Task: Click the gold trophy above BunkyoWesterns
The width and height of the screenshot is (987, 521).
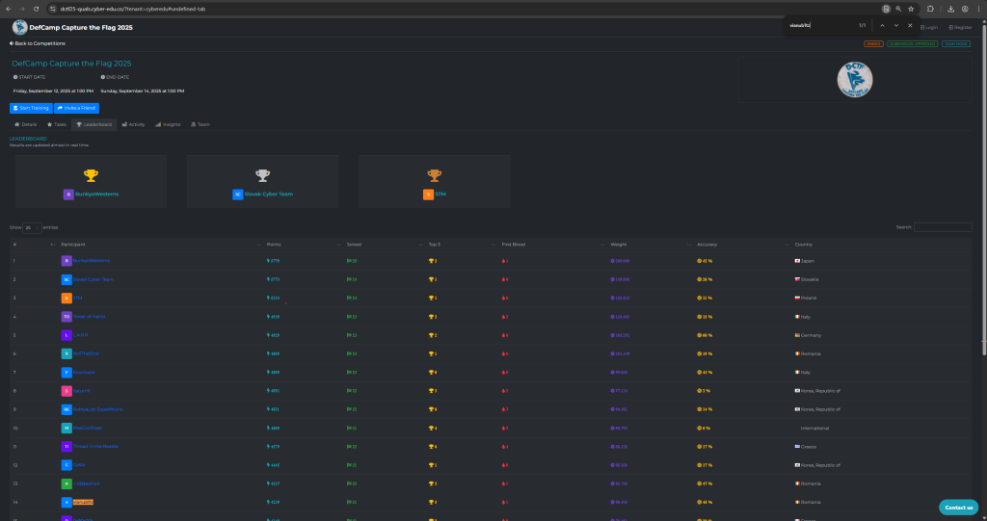Action: (91, 175)
